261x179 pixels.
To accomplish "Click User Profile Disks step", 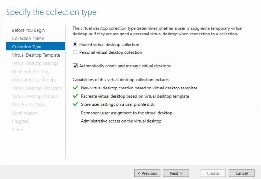I will click(28, 105).
